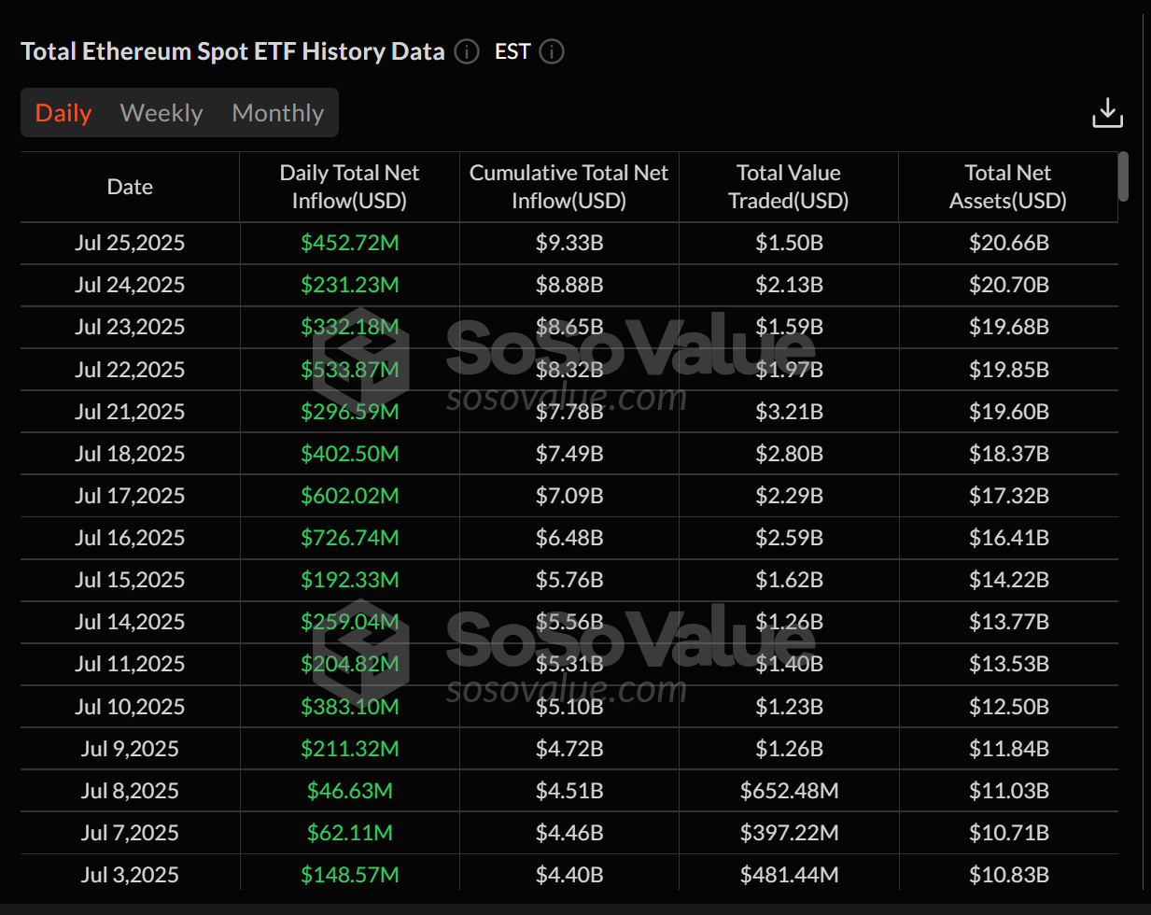Select the Daily view tab
The height and width of the screenshot is (915, 1151).
[63, 112]
